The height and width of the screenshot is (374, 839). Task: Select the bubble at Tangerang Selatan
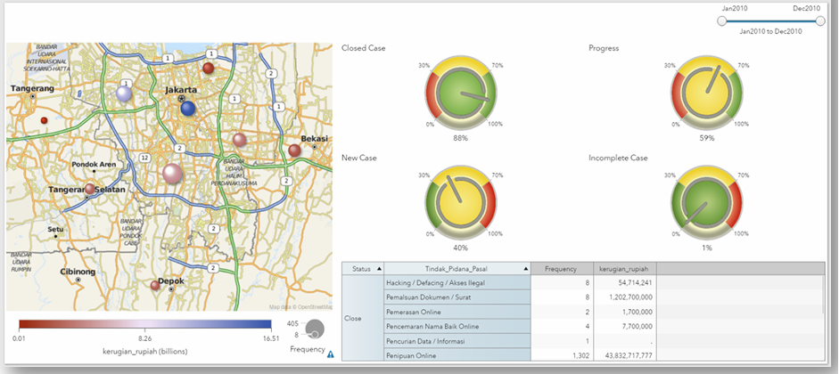(90, 189)
